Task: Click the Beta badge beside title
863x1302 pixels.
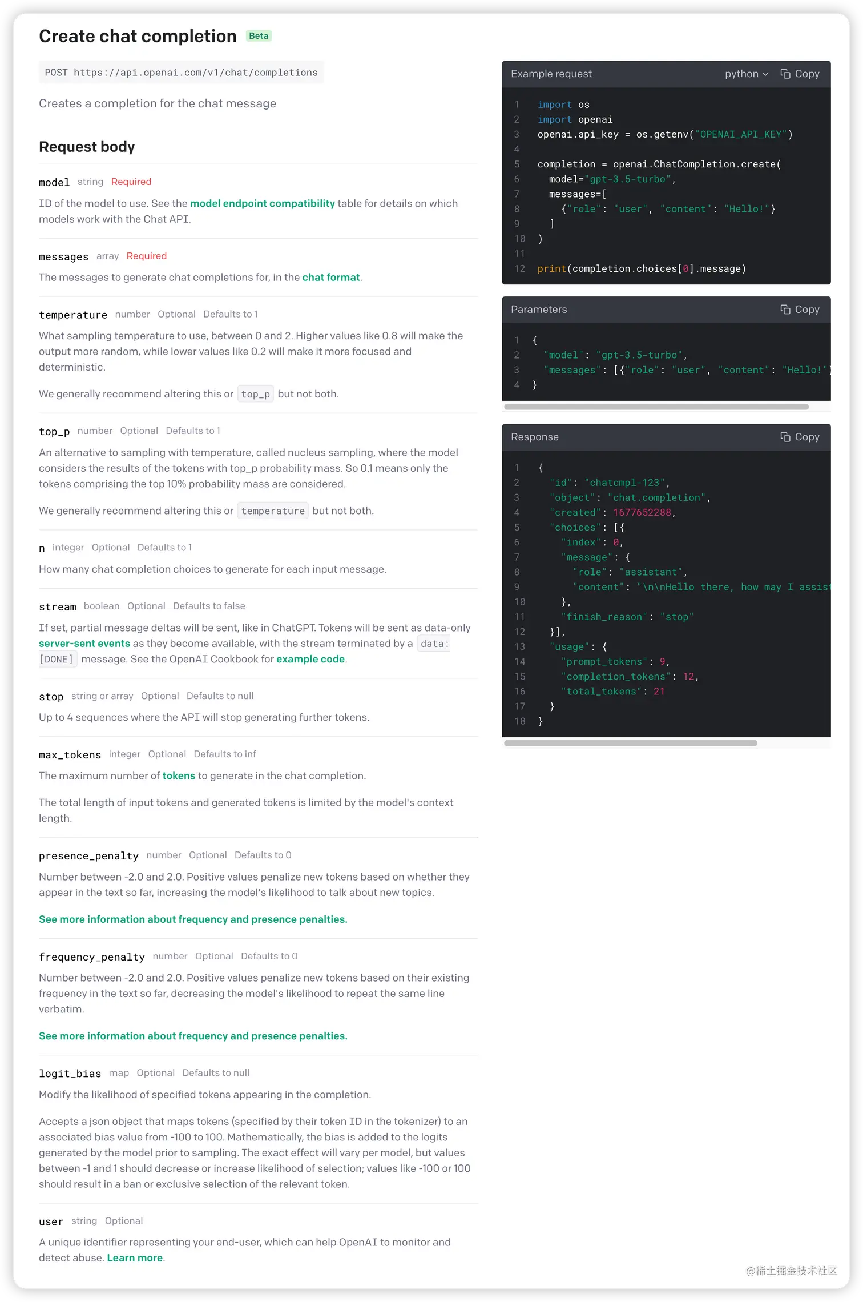Action: click(259, 36)
